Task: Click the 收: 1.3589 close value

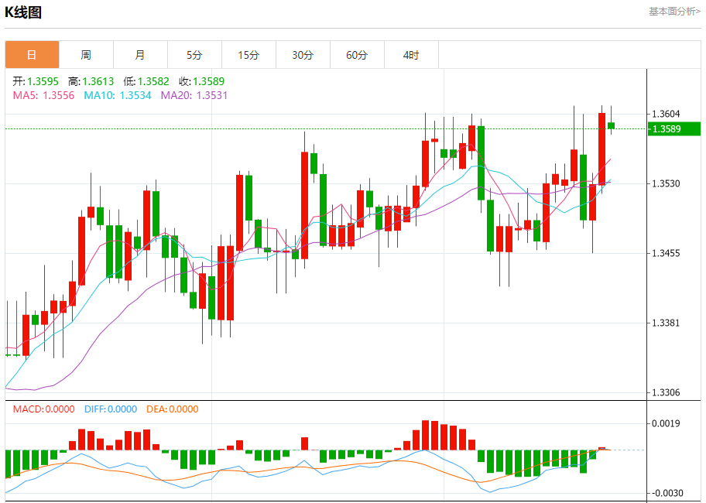Action: click(202, 81)
